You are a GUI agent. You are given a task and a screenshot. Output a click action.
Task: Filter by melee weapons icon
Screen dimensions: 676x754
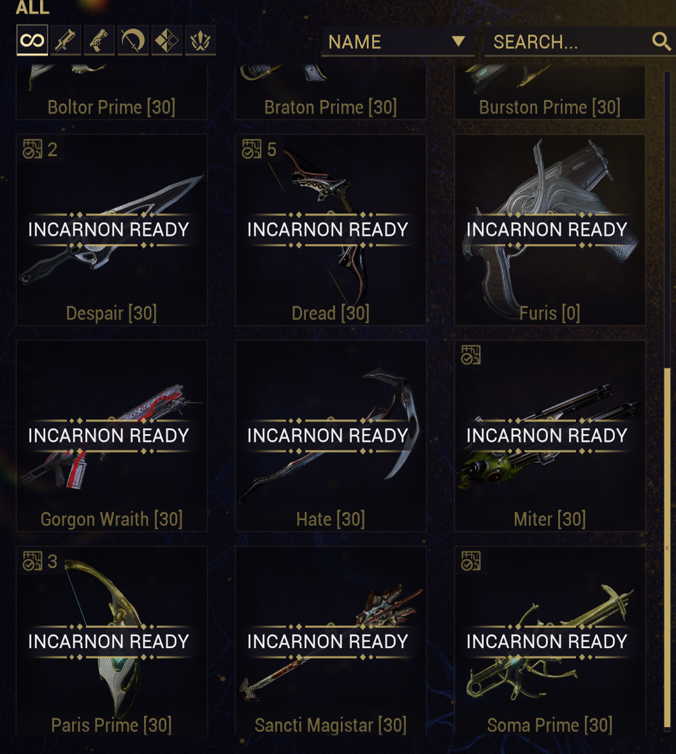click(167, 40)
